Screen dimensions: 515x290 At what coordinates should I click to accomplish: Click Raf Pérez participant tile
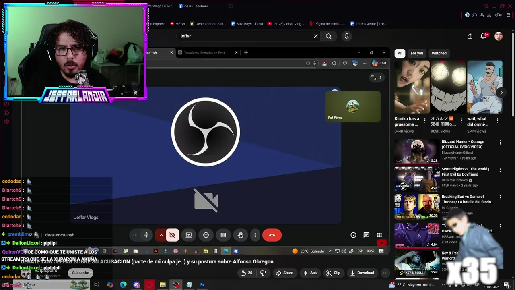pos(353,106)
